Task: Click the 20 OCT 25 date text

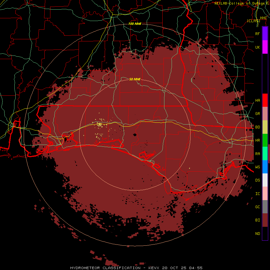Action: [x=174, y=268]
